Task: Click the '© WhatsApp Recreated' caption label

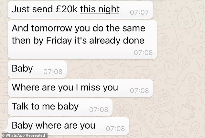Action: 24,135
